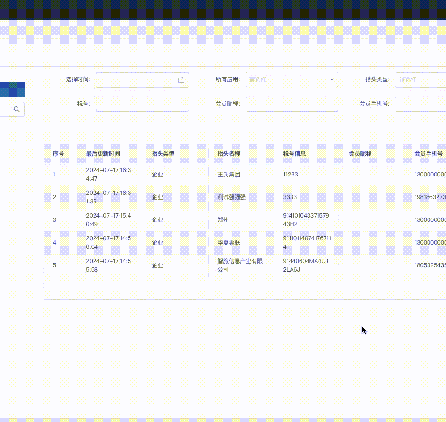Click the 最后更新时间 column header
Viewport: 446px width, 422px height.
(x=103, y=154)
